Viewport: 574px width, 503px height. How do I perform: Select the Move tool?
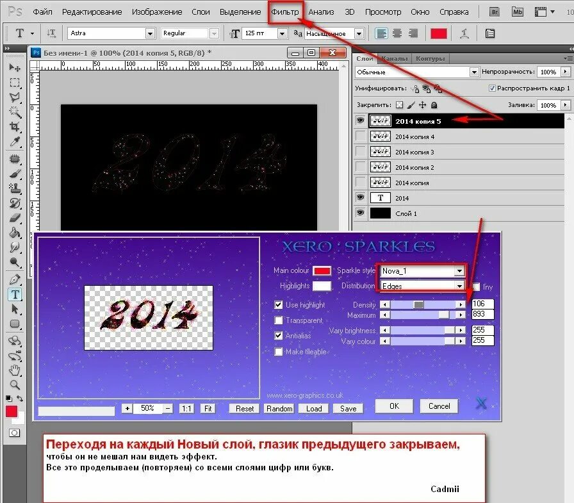pos(15,67)
